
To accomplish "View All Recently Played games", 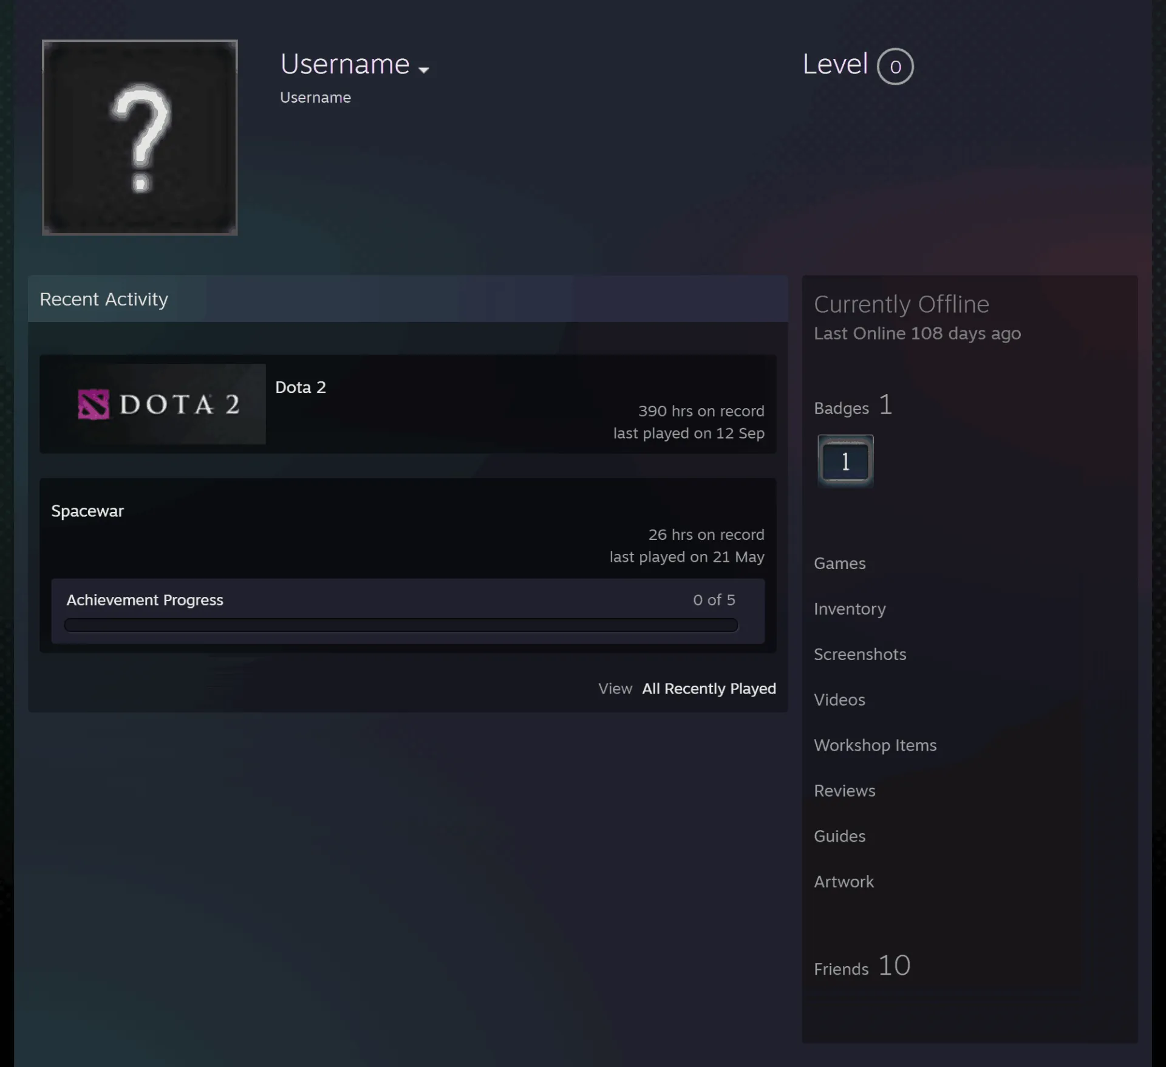I will click(709, 689).
